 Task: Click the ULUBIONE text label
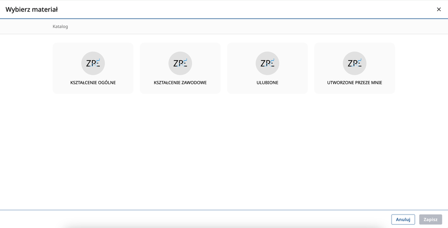pos(267,83)
